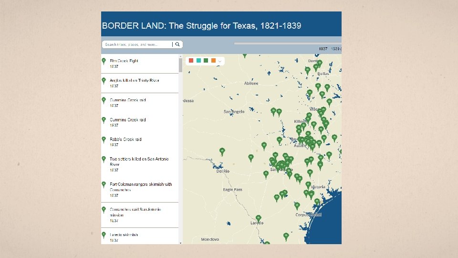Click the Del Rio label on the map
Viewport: 458px width, 258px height.
point(223,171)
